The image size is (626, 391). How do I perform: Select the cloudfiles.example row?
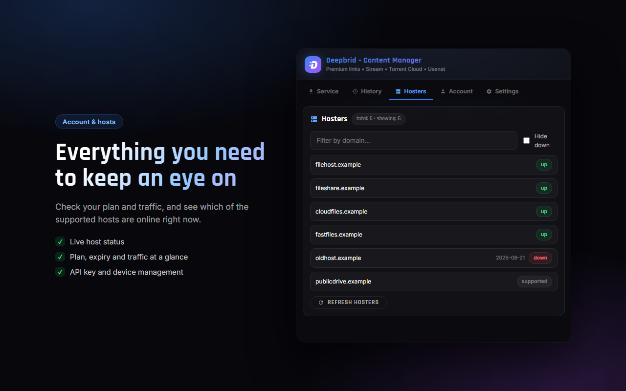point(434,212)
